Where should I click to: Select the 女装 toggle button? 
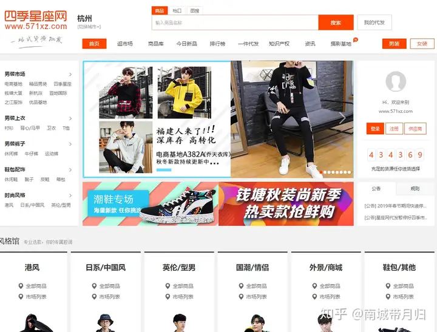[422, 44]
